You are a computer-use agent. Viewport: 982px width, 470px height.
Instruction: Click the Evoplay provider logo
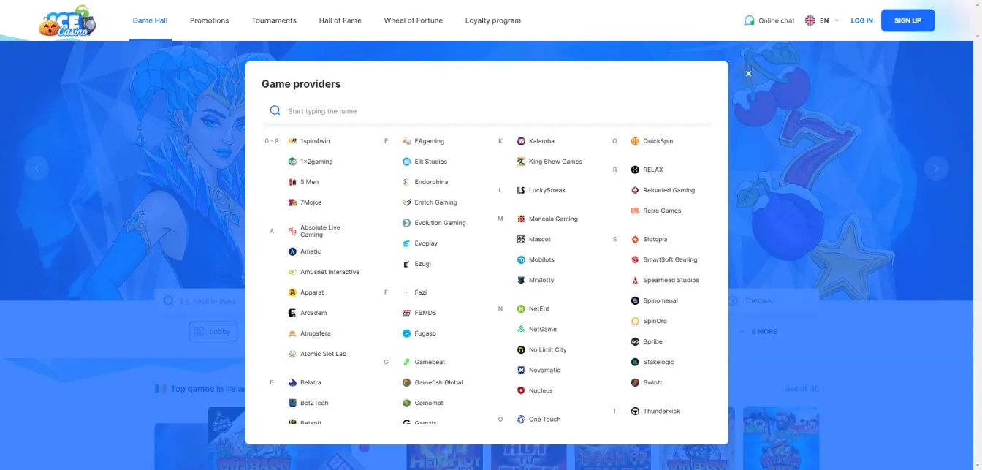(407, 243)
